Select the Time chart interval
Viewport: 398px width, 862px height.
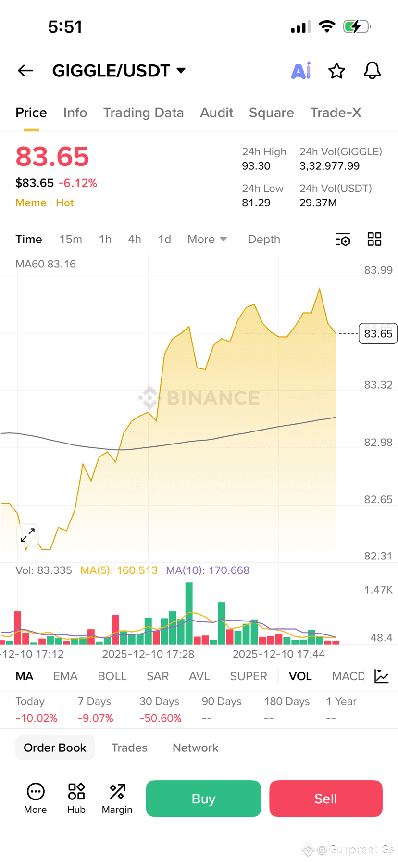coord(29,239)
